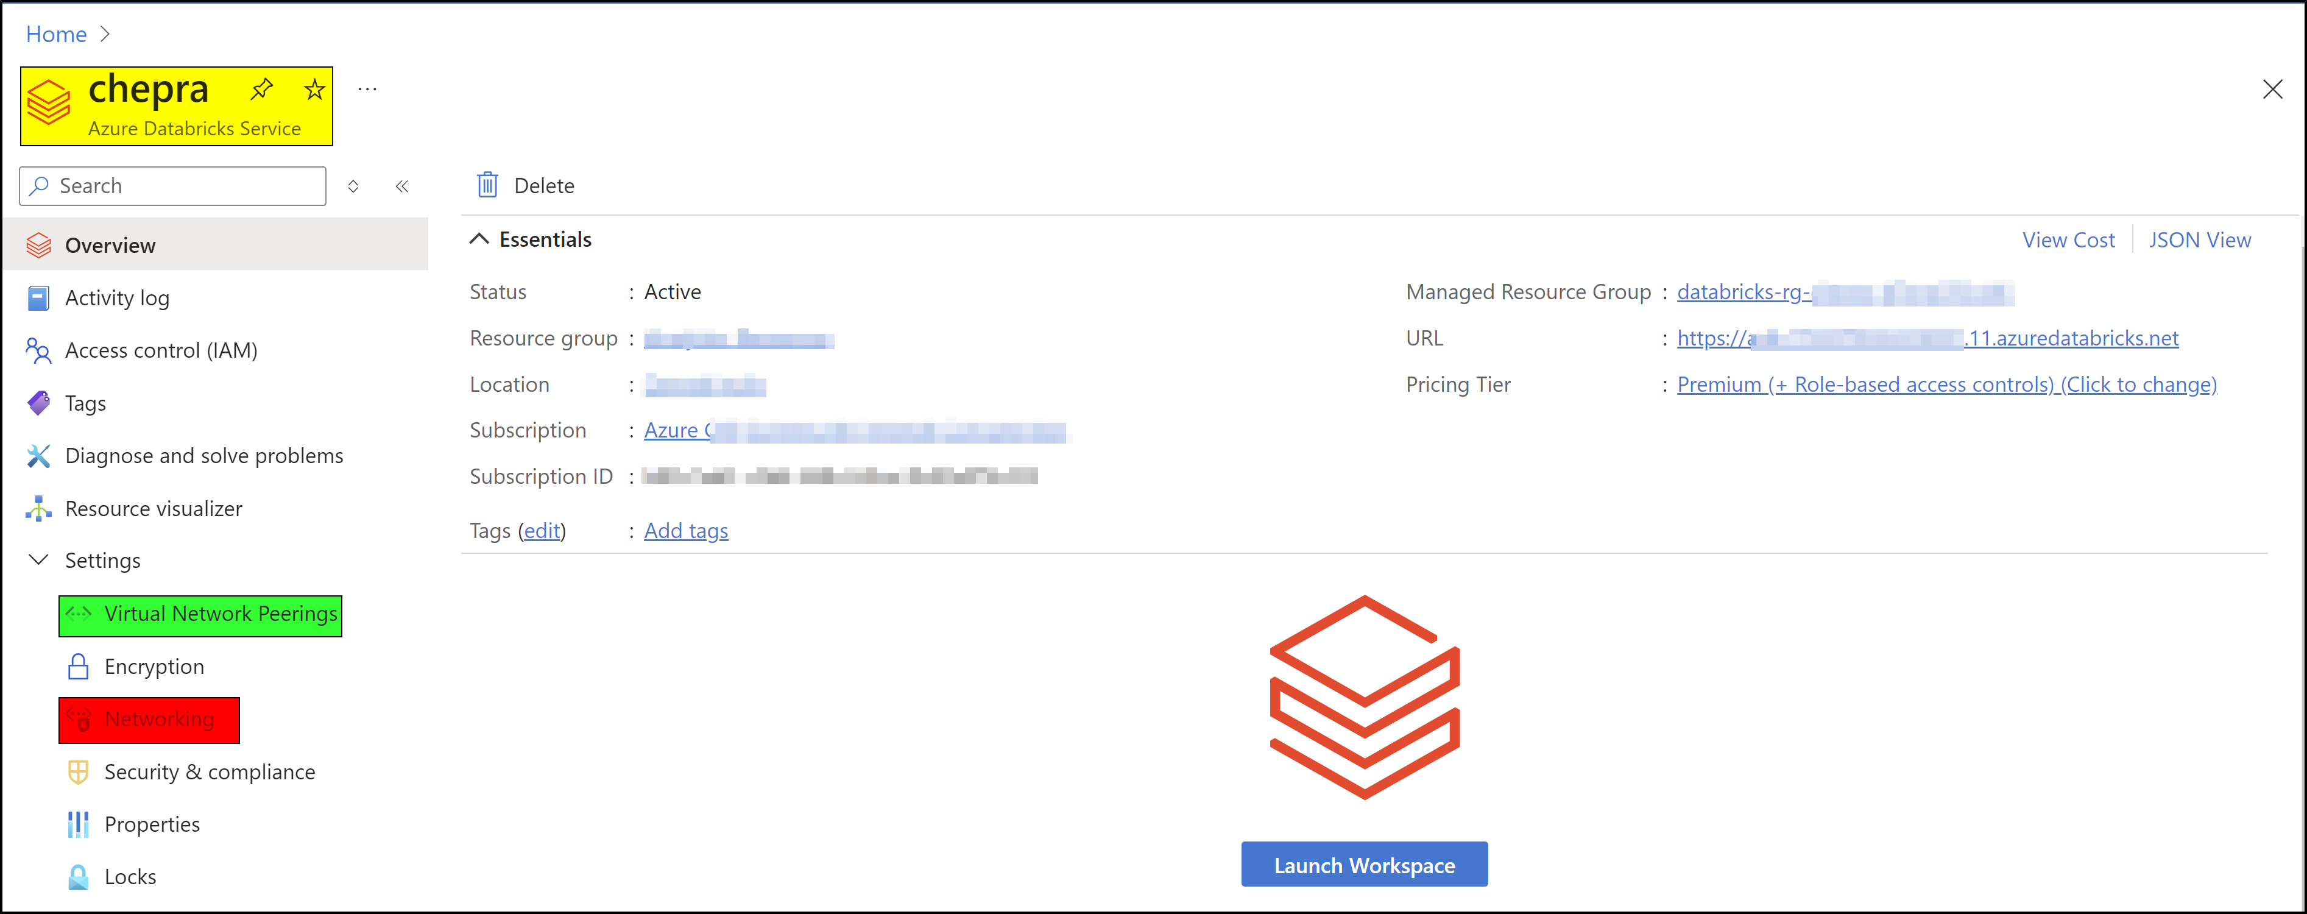Open JSON View link
The height and width of the screenshot is (914, 2307).
point(2200,240)
